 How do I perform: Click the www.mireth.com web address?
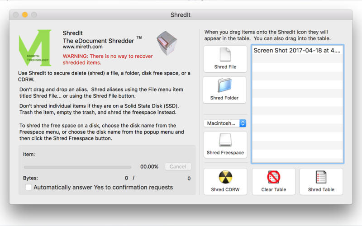point(83,47)
